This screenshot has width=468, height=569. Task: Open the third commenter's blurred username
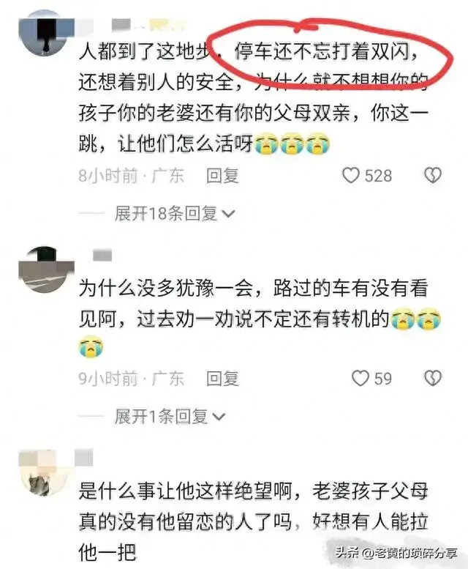[x=84, y=457]
